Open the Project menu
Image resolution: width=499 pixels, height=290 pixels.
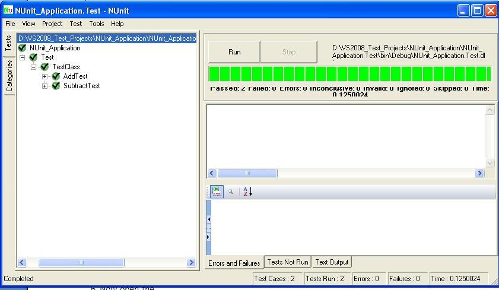click(x=52, y=24)
